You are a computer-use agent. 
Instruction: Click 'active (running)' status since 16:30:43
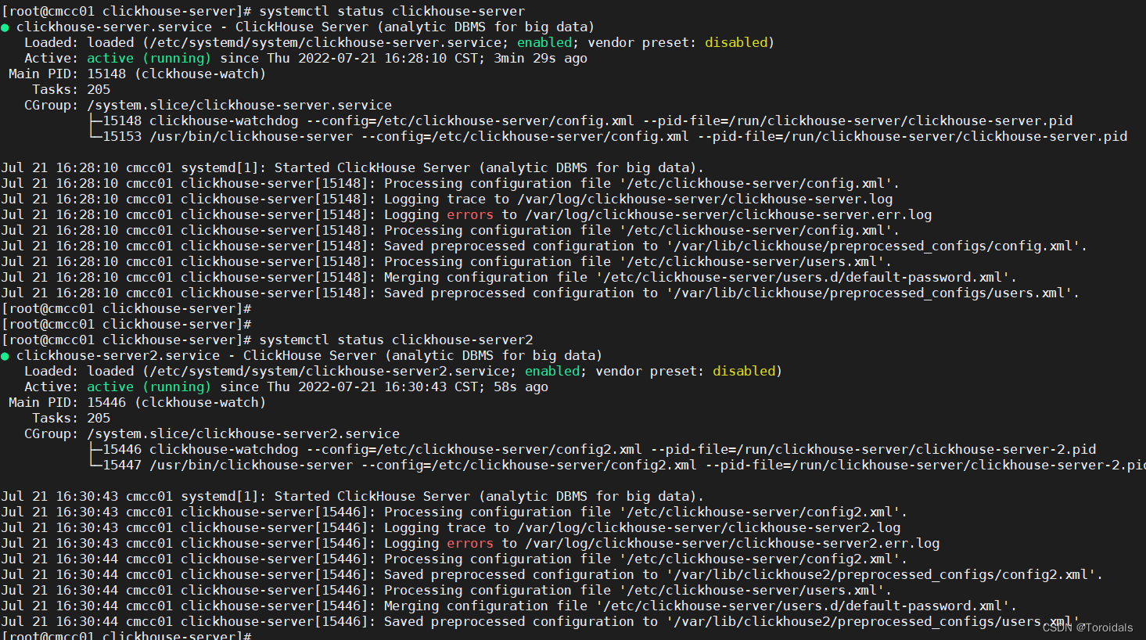click(x=149, y=387)
